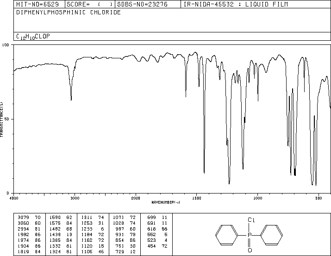Click the O atom below the phosphorus
Image resolution: width=331 pixels, height=256 pixels.
tap(250, 250)
